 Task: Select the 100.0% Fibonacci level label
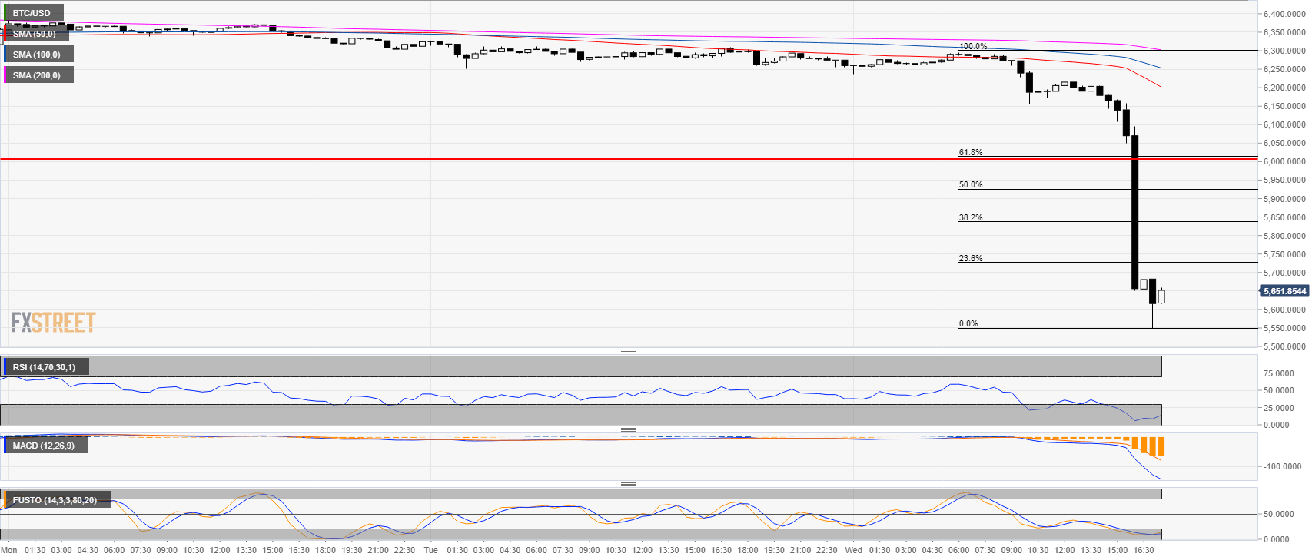(x=972, y=47)
